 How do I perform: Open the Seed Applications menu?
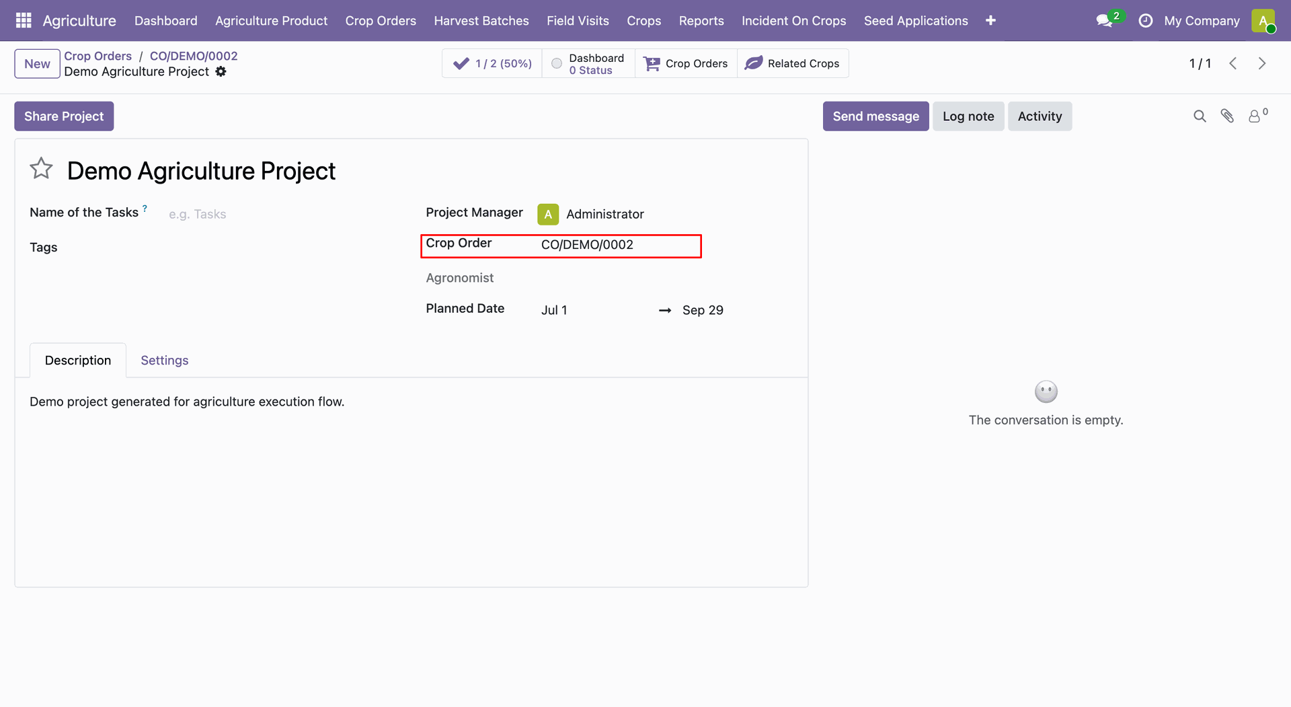pos(916,21)
